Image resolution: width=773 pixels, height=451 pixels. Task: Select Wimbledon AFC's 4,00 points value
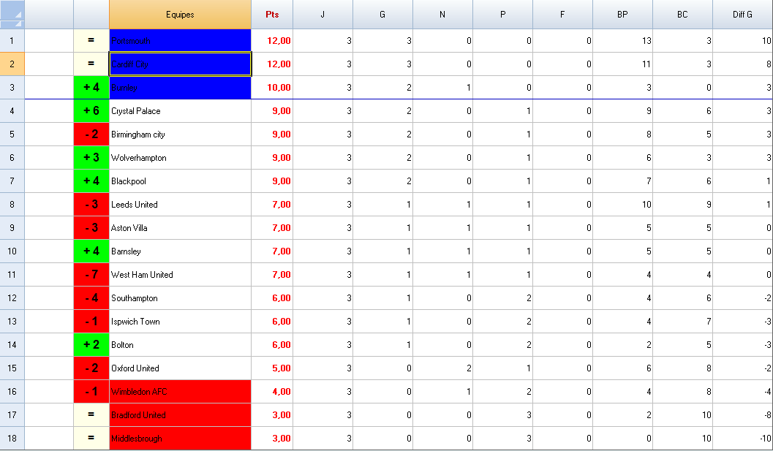click(272, 392)
